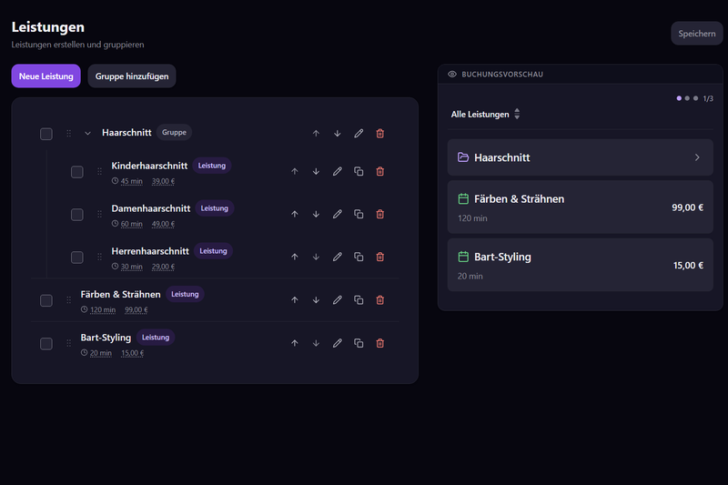The height and width of the screenshot is (485, 728).
Task: Delete the Damenhaarschnitt service
Action: click(x=379, y=215)
